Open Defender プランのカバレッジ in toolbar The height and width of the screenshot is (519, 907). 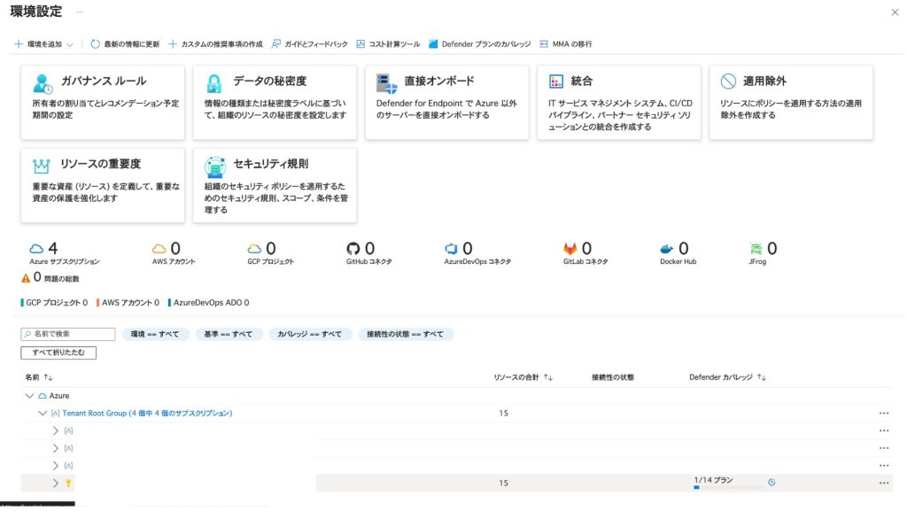(x=479, y=43)
